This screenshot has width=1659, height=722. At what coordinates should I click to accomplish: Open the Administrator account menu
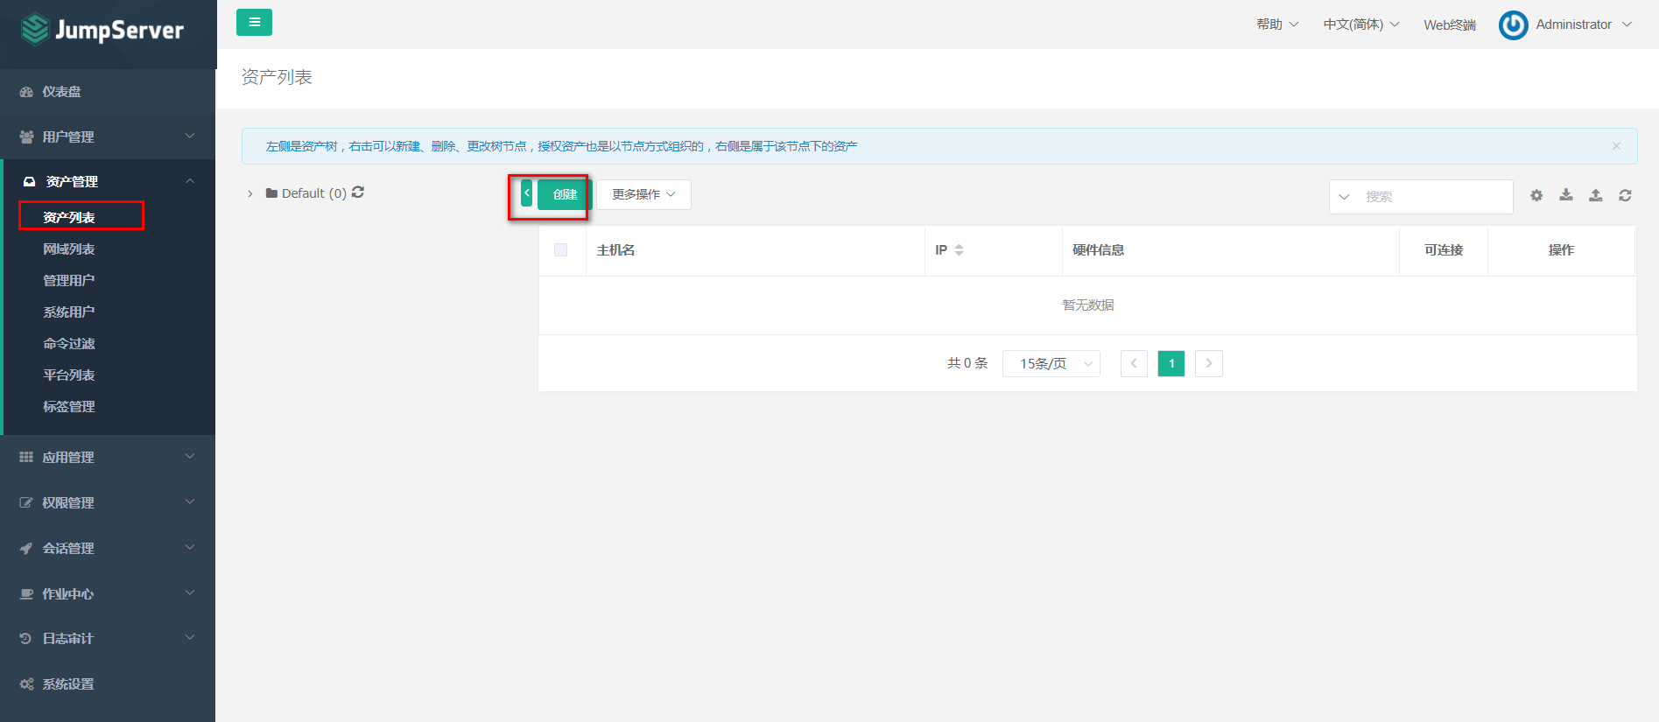point(1584,25)
